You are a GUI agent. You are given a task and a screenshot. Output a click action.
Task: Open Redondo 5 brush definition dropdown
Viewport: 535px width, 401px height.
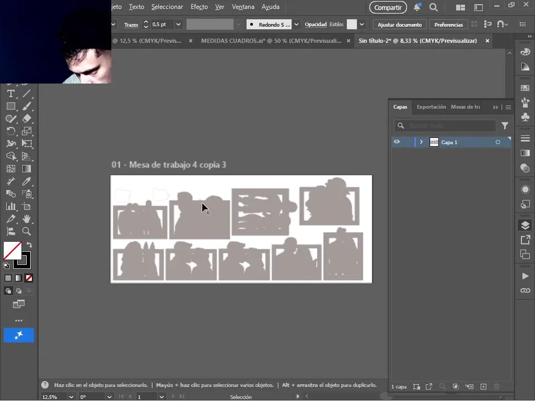tap(296, 25)
